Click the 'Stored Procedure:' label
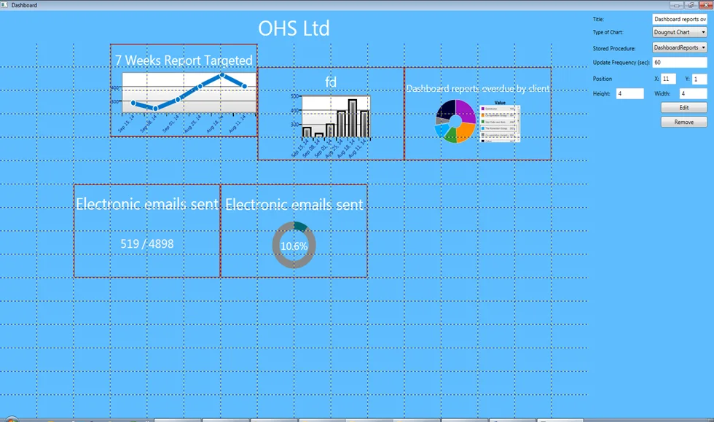The image size is (714, 422). click(613, 48)
